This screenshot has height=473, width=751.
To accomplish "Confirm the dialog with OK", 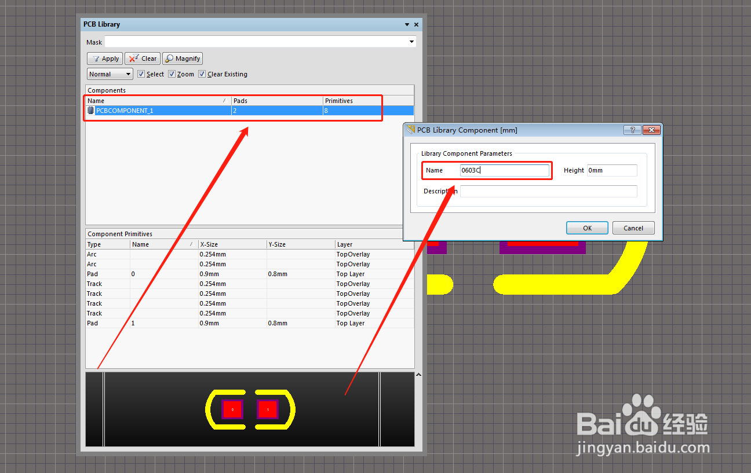I will tap(587, 228).
